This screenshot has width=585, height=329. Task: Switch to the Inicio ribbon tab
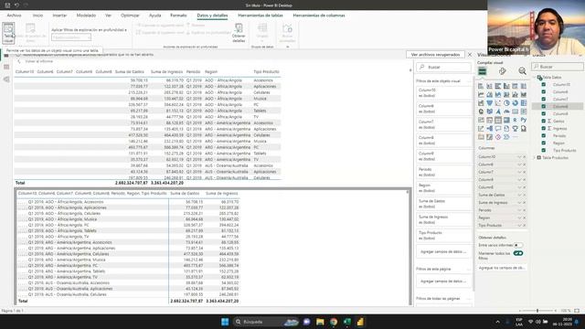[37, 16]
